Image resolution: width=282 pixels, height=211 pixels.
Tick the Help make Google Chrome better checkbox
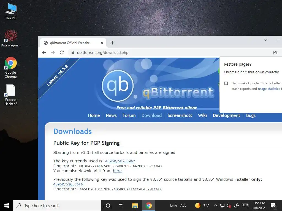pyautogui.click(x=226, y=83)
